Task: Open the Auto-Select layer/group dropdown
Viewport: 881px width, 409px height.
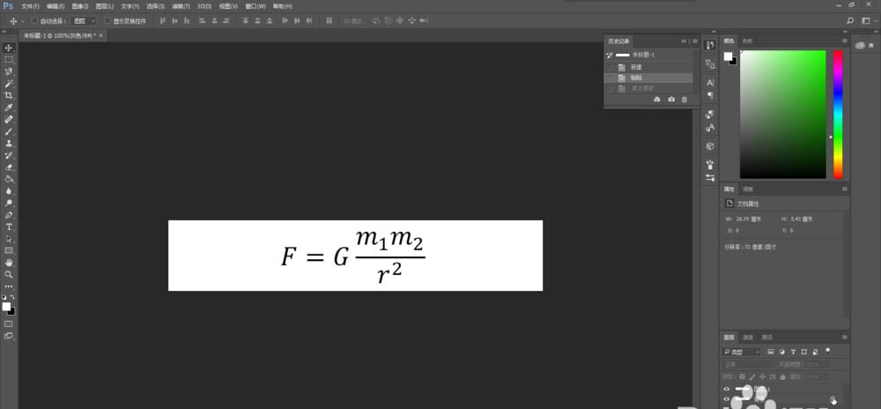Action: point(85,21)
